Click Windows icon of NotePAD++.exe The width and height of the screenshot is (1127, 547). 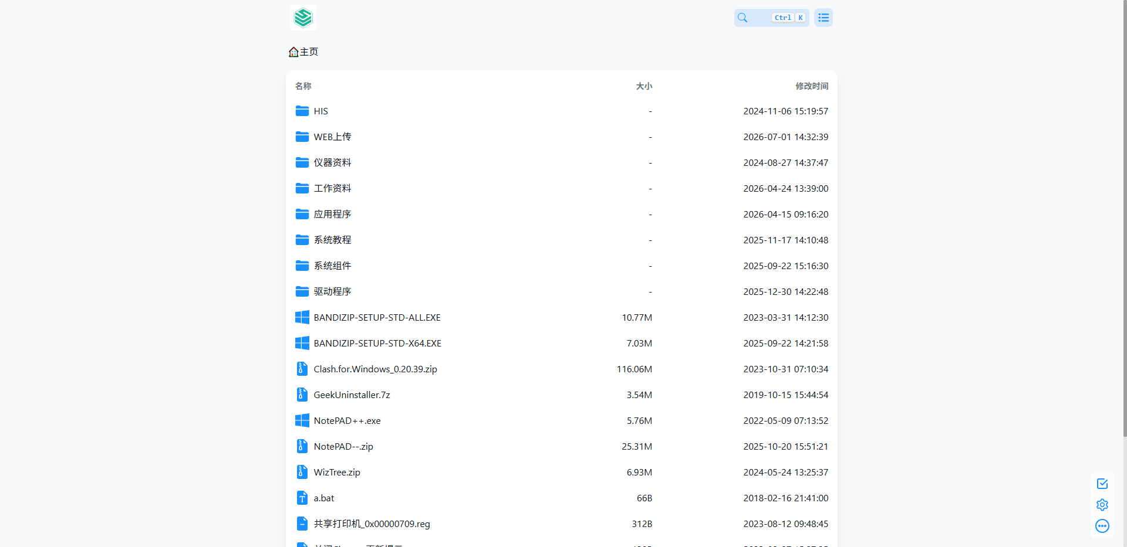point(302,420)
